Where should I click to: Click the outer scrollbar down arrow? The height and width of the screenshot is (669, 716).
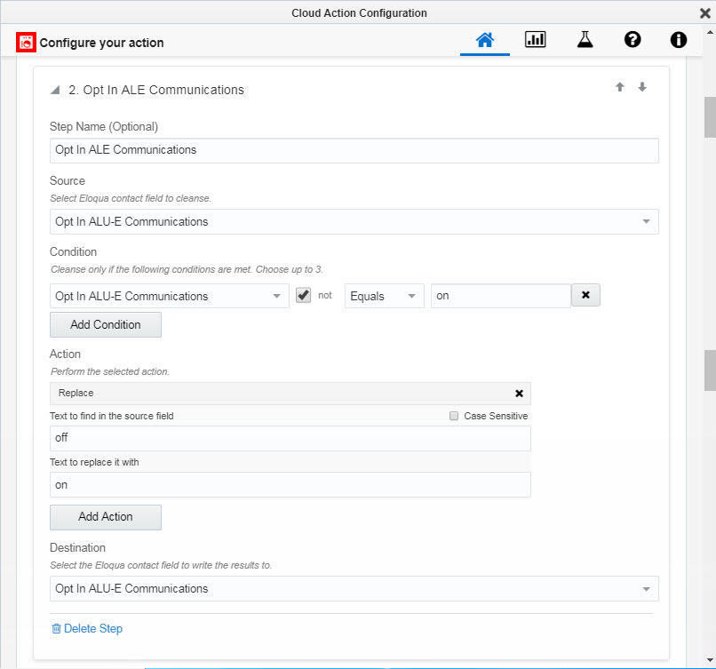(710, 660)
